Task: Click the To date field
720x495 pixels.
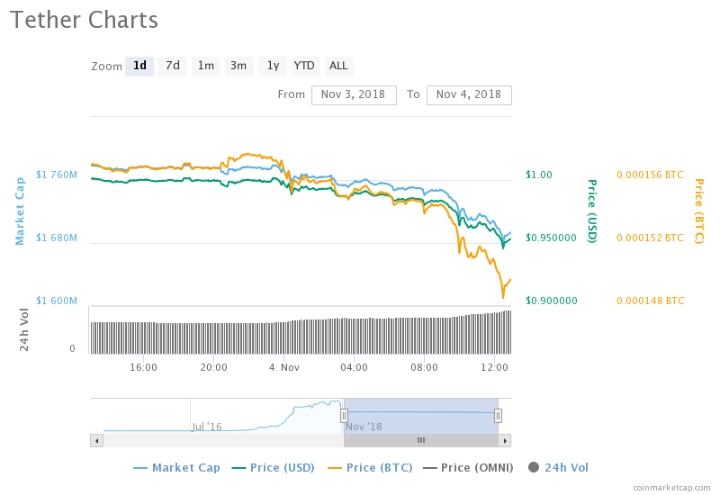Action: (x=469, y=94)
